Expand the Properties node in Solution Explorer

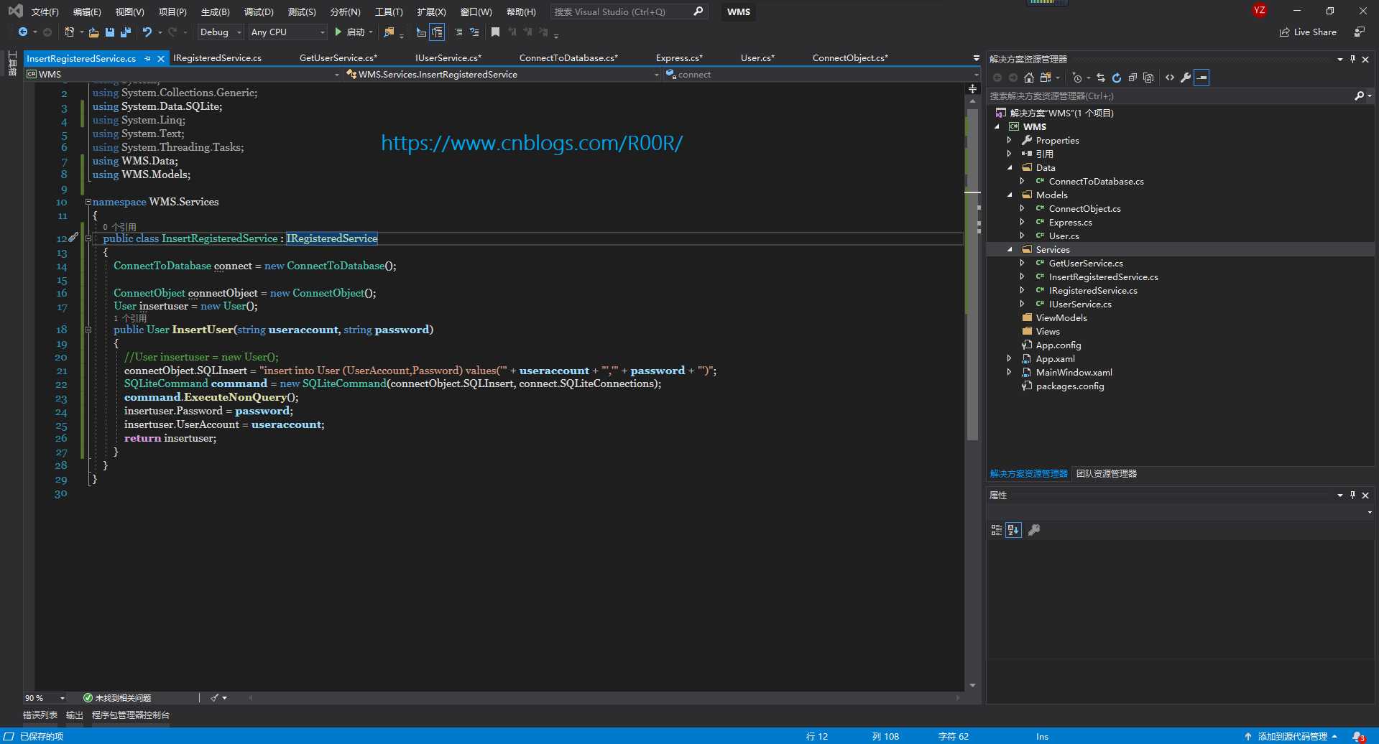coord(1010,141)
